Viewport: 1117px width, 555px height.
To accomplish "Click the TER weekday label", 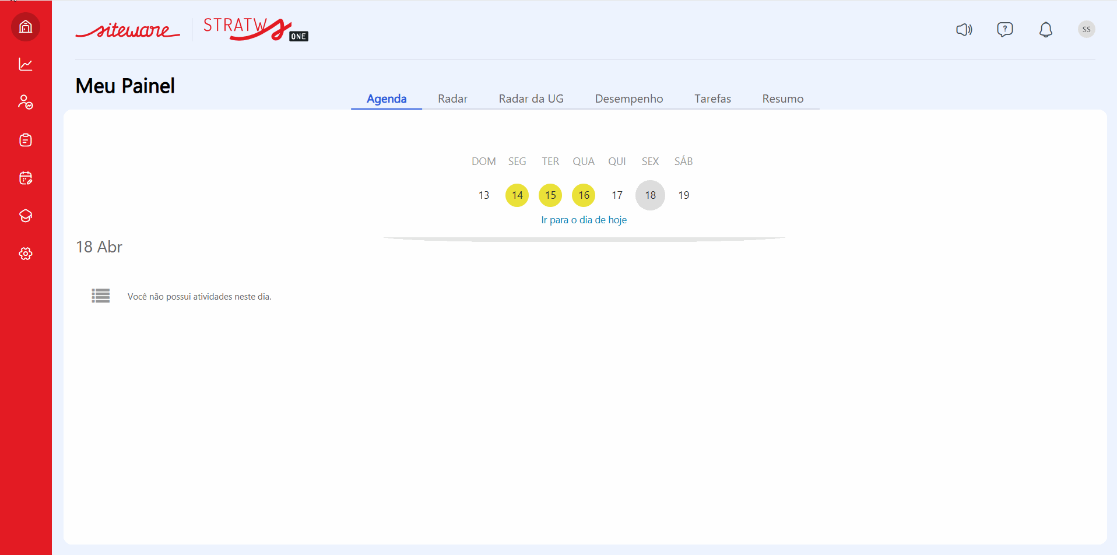I will pos(550,161).
